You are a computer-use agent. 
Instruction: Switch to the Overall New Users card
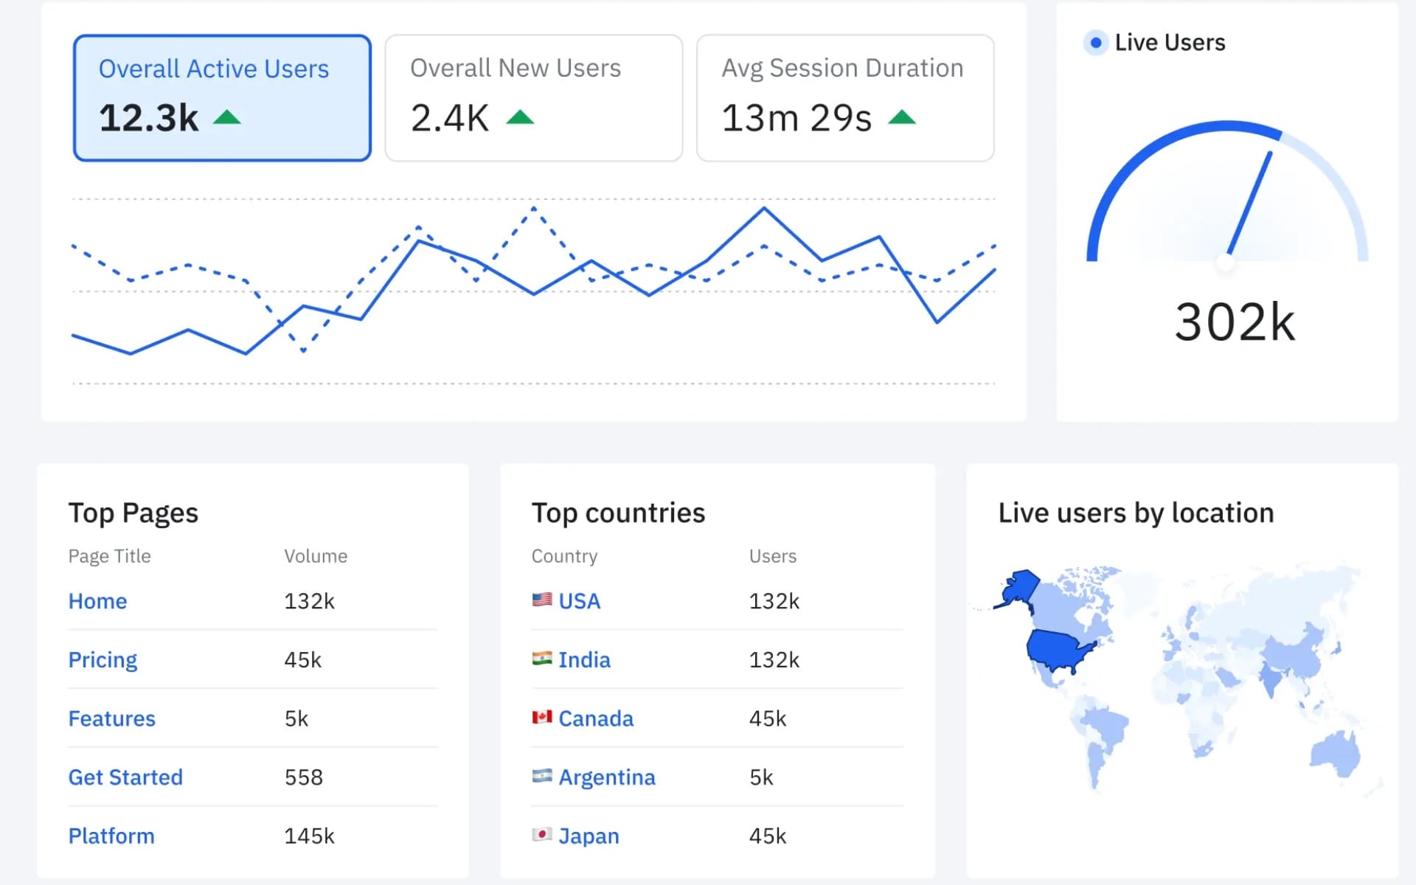[x=532, y=97]
